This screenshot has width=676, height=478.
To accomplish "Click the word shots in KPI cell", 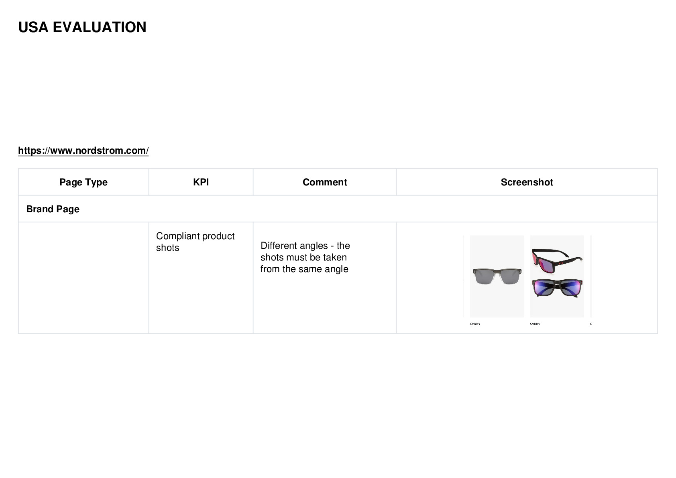I will point(168,248).
